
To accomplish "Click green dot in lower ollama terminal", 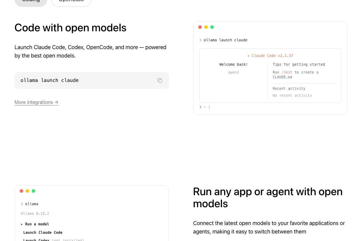I will (33, 191).
